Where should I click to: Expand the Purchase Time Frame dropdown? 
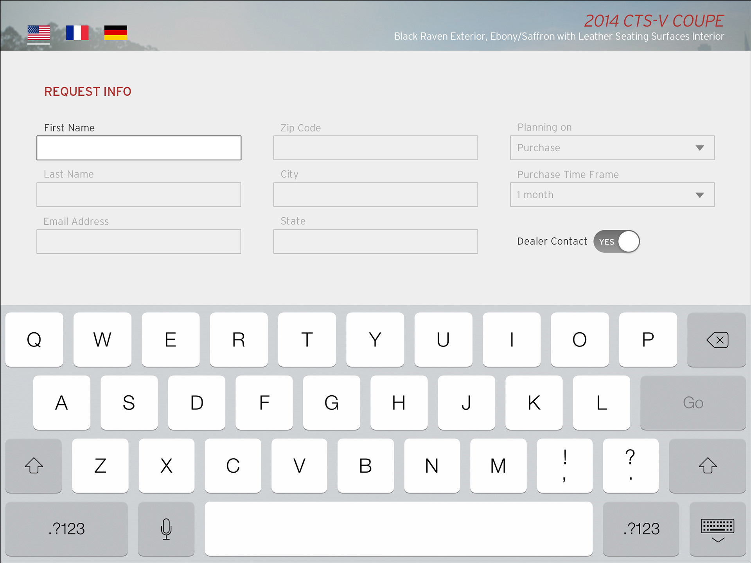tap(612, 195)
